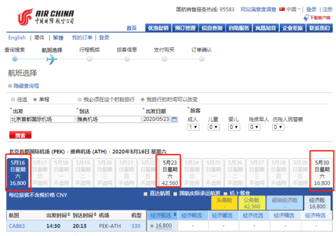
Task: Click the 注册 register link at top
Action: click(x=327, y=10)
